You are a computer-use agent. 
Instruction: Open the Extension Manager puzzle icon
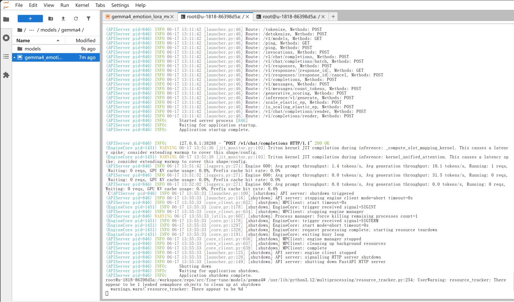click(x=6, y=75)
